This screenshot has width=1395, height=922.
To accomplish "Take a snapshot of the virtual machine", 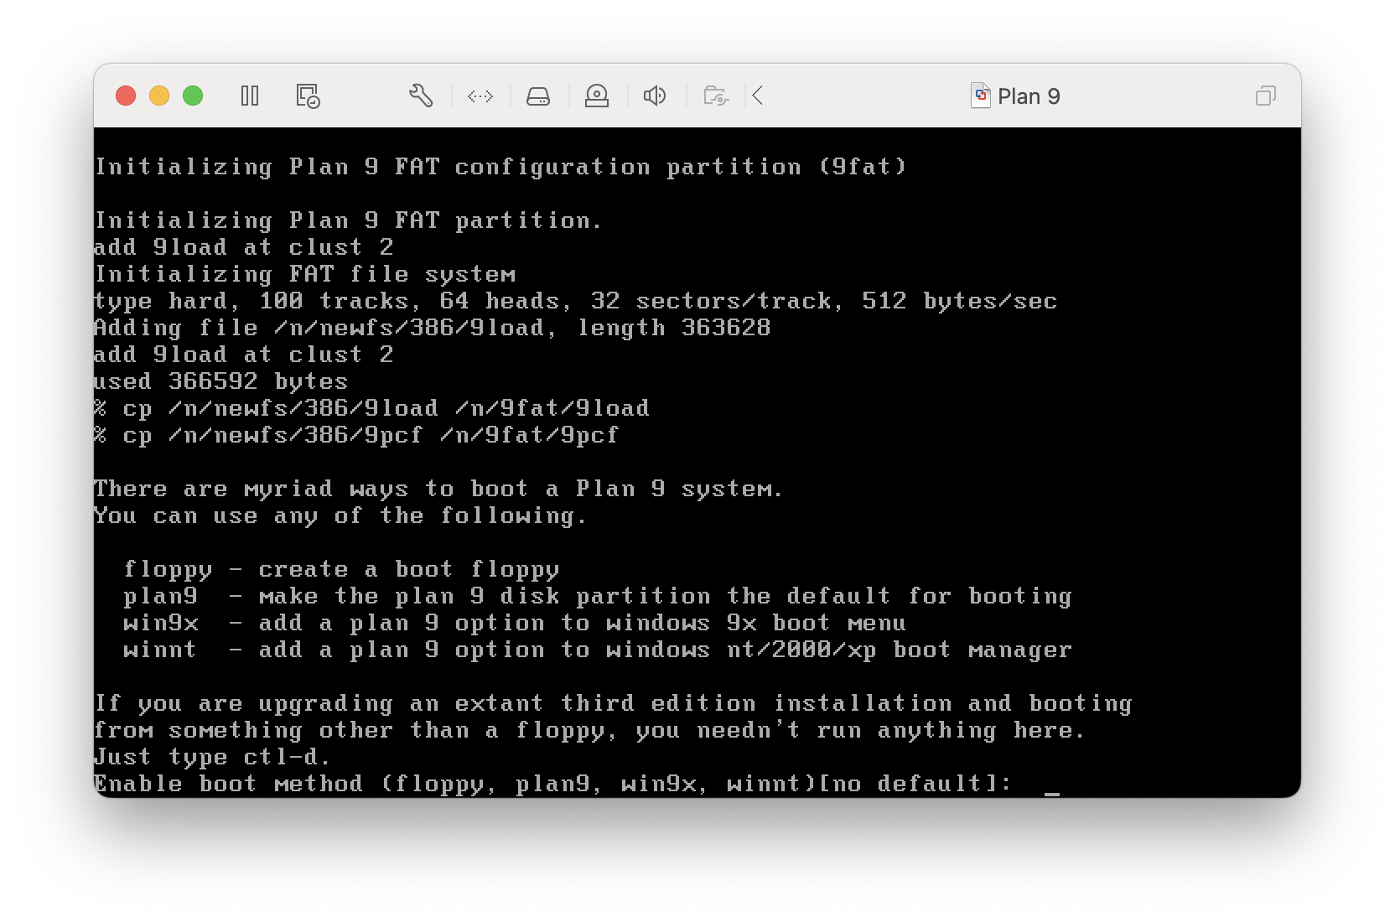I will 308,96.
